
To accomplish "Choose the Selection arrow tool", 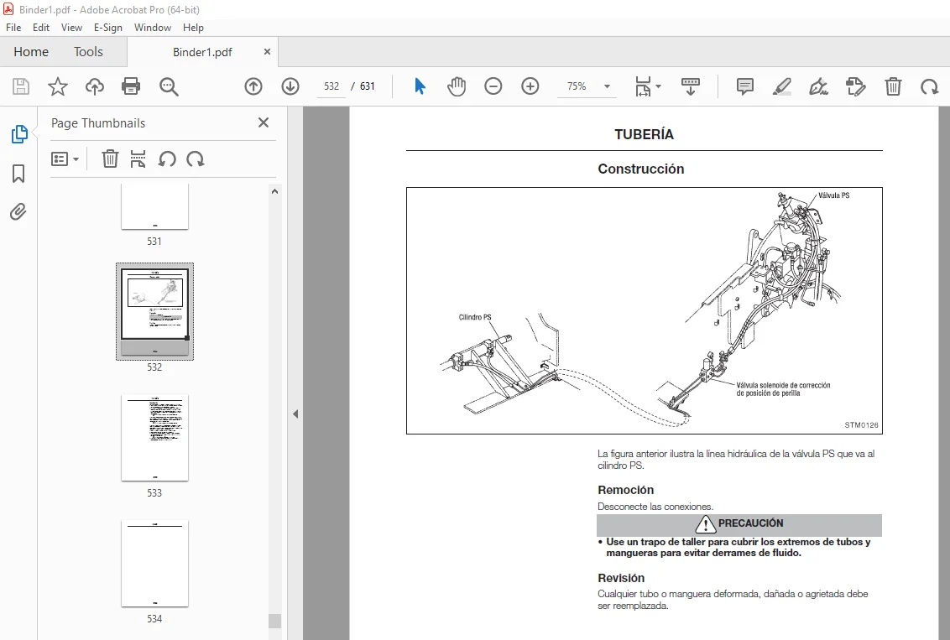I will [x=420, y=86].
